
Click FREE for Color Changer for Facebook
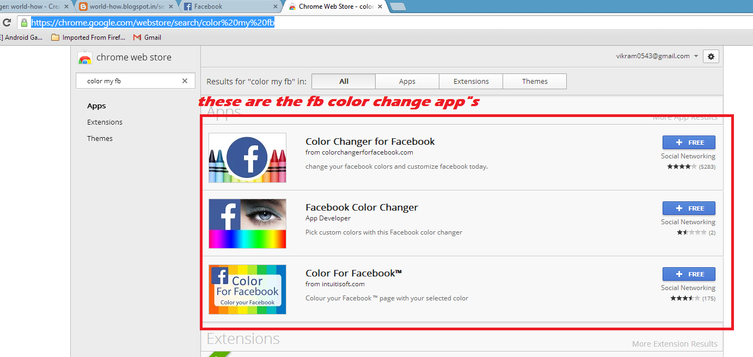pos(688,142)
